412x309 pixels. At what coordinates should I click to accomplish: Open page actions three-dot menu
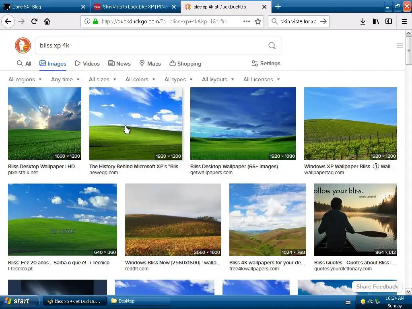[247, 21]
